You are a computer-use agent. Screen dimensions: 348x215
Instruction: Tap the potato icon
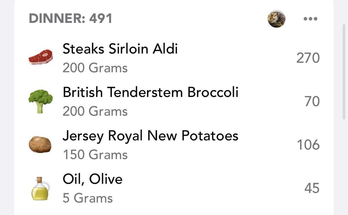click(x=40, y=144)
